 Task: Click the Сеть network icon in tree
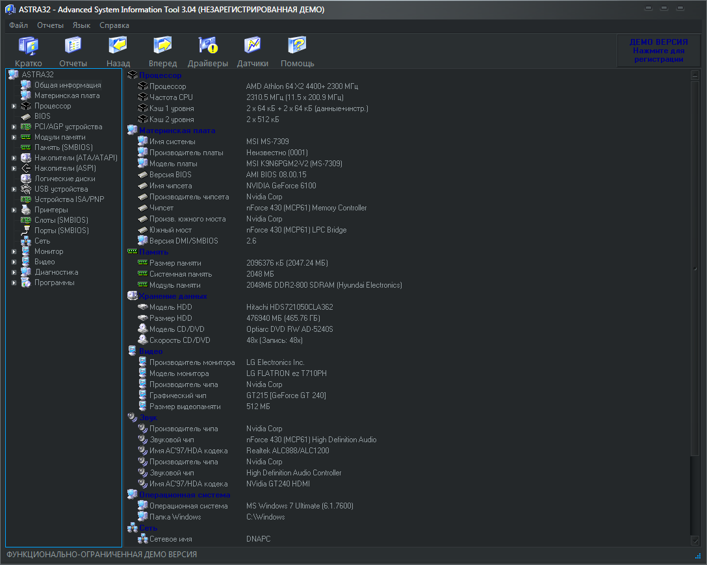coord(26,240)
